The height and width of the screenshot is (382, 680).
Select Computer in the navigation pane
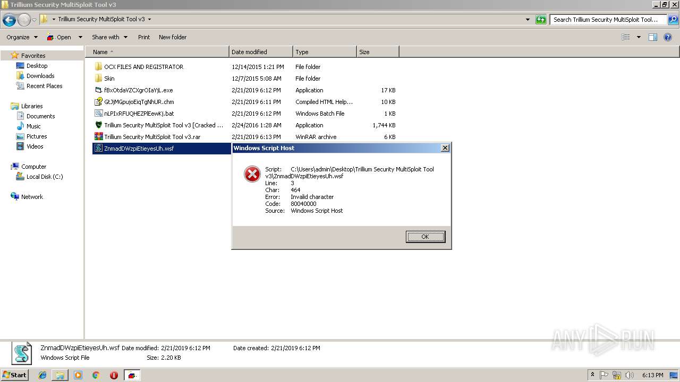point(33,167)
